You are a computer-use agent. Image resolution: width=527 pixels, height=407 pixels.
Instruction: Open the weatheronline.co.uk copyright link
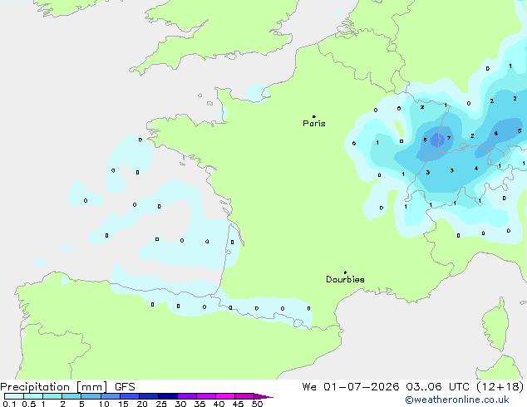pyautogui.click(x=457, y=400)
